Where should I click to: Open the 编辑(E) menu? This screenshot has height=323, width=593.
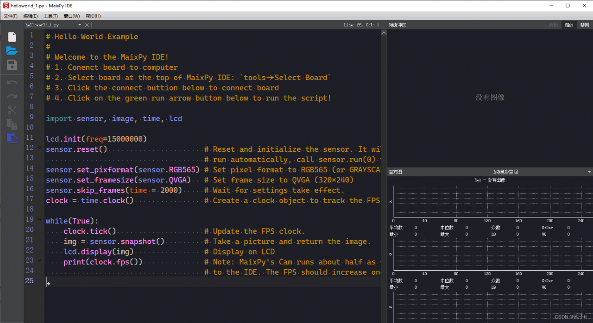(31, 16)
